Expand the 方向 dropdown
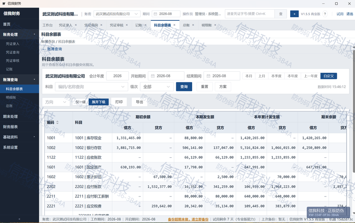This screenshot has height=223, width=355. tap(56, 102)
